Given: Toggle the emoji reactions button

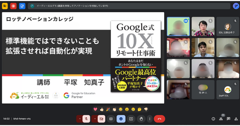Looking at the screenshot, I should coord(121,119).
